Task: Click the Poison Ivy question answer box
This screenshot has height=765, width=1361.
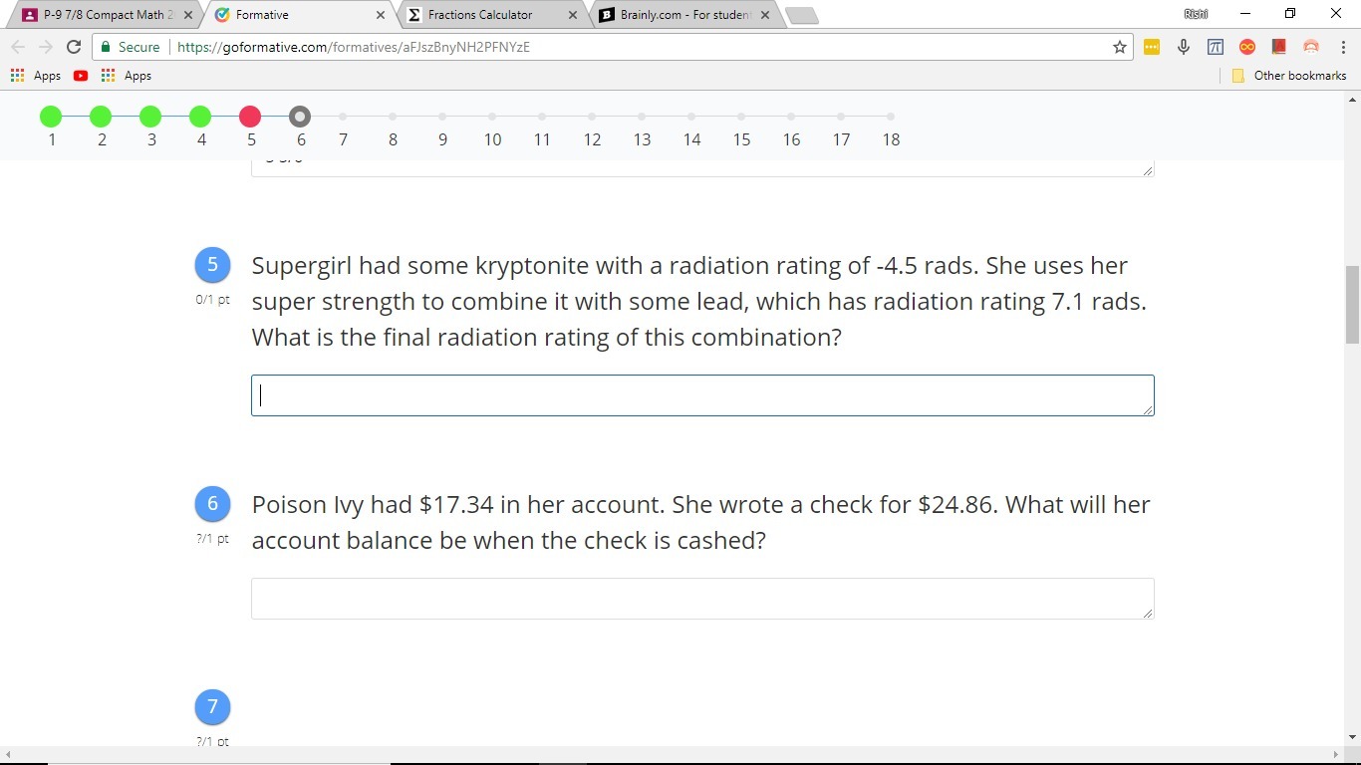Action: (702, 599)
